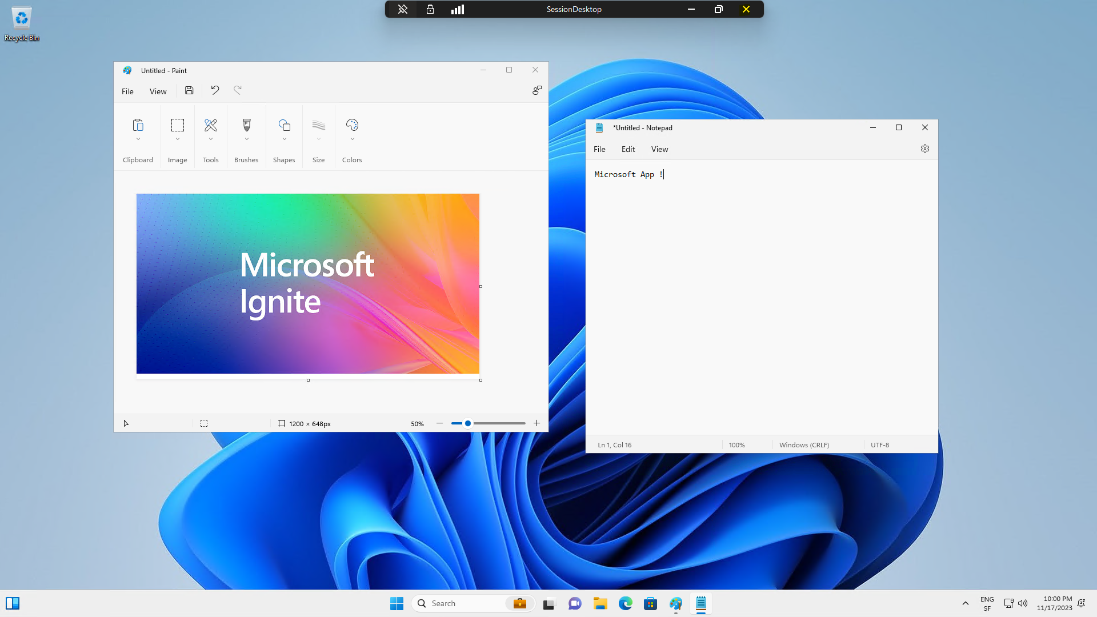This screenshot has height=617, width=1097.
Task: Click the Windows (CRLF) line ending indicator
Action: coord(804,445)
